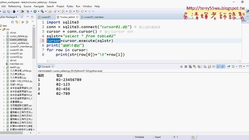Click Display Selected Console monitor icon

coord(233,66)
